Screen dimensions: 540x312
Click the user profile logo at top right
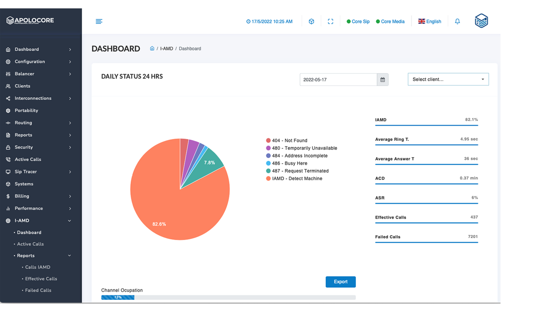(481, 21)
